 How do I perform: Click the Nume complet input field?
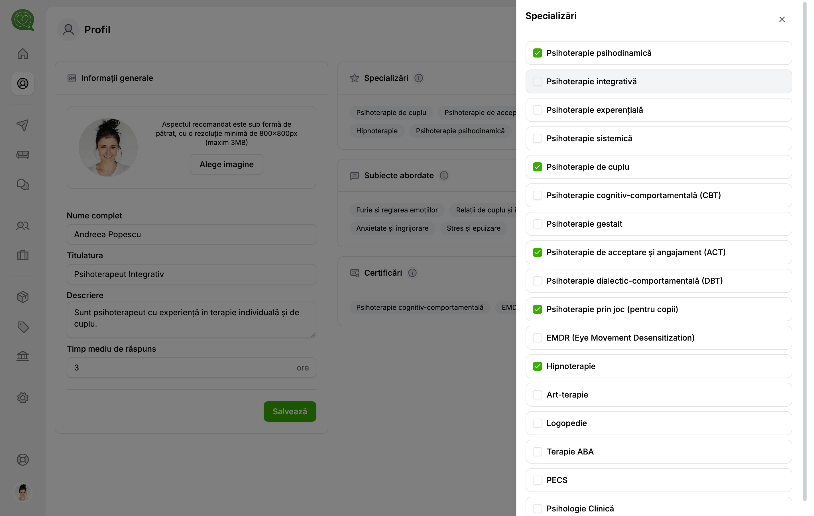click(x=191, y=234)
